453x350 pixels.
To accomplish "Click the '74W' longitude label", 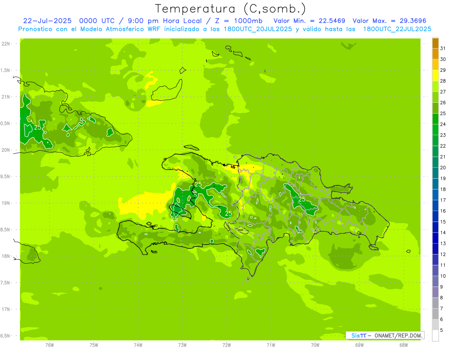I will point(138,345).
